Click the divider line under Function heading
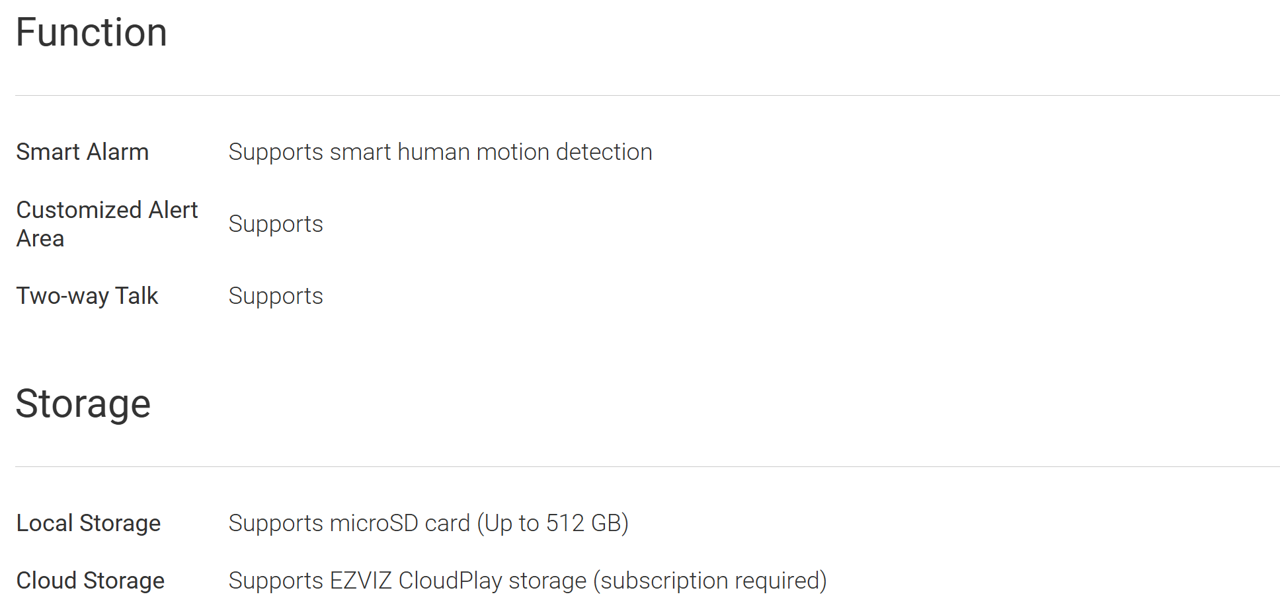The height and width of the screenshot is (615, 1280). (x=647, y=95)
